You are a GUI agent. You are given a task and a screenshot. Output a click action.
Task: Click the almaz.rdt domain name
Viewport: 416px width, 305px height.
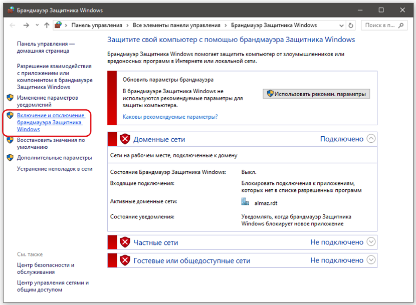point(266,203)
